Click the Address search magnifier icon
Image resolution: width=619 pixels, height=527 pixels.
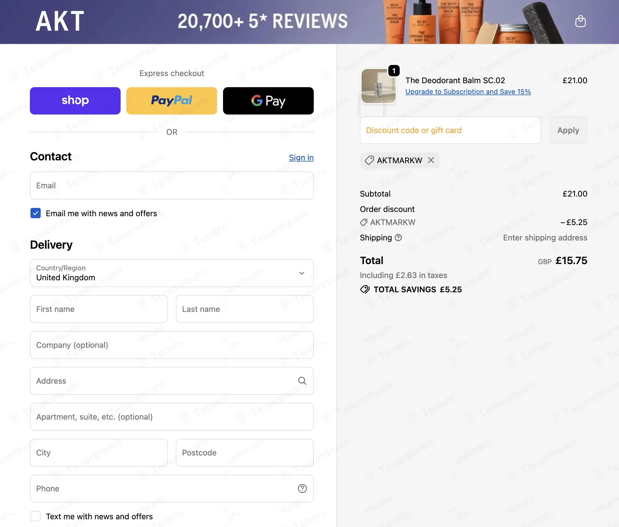click(x=302, y=381)
